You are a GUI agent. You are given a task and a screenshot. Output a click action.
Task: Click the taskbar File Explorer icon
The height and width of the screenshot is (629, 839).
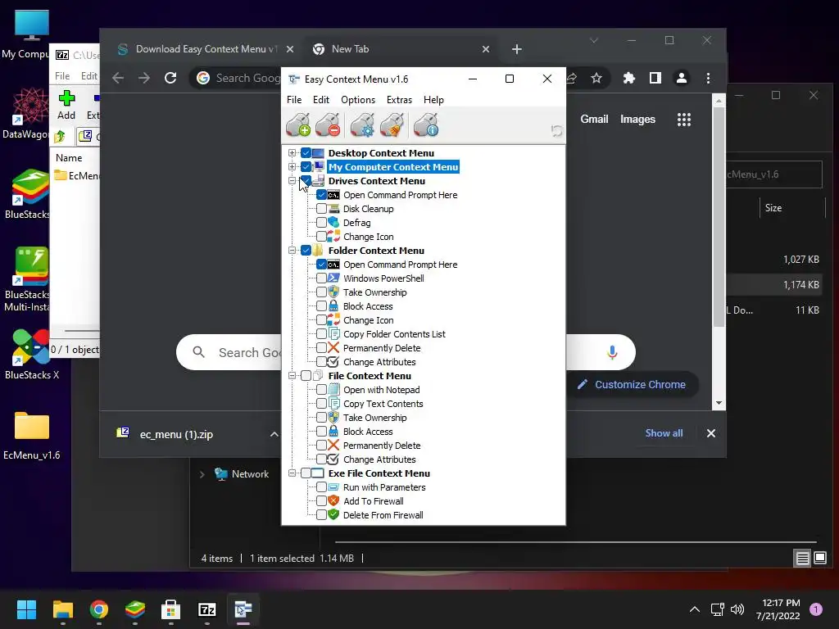[62, 609]
